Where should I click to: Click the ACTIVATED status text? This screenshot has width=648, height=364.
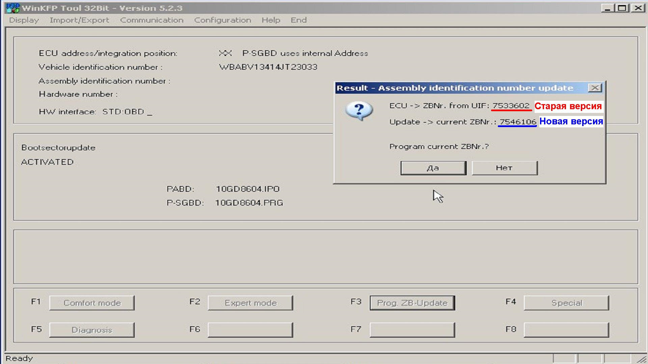(x=47, y=162)
